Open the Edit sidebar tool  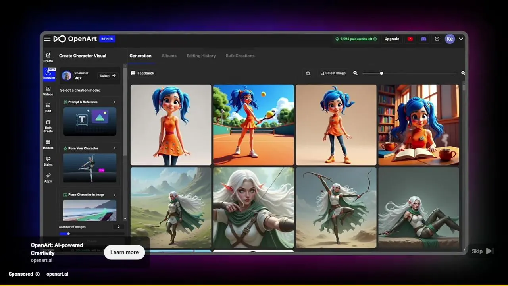[x=48, y=108]
